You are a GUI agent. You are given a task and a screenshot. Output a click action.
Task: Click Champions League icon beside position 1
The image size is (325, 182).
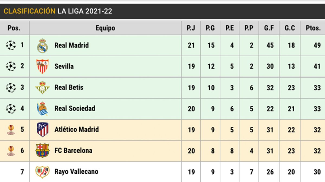(11, 45)
